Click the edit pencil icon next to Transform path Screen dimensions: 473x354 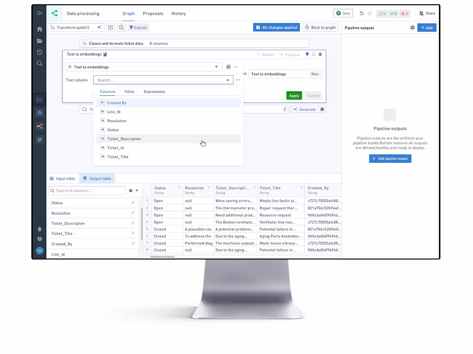point(111,27)
